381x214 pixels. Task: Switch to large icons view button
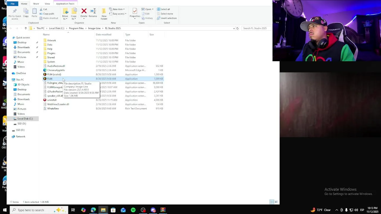[276, 202]
